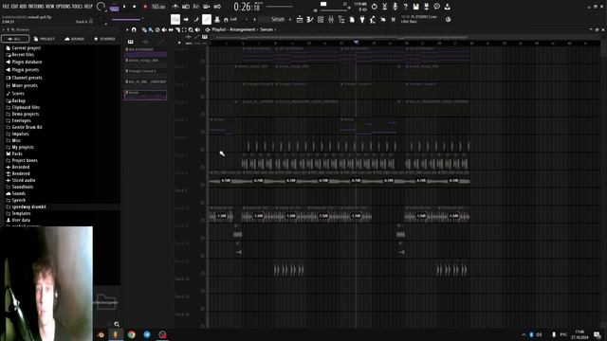Expand the Gentle Drum Kit folder
This screenshot has height=341, width=607.
tap(24, 127)
